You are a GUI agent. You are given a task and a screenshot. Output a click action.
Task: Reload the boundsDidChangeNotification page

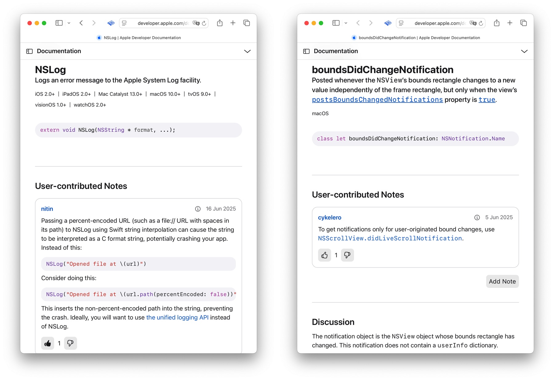click(x=481, y=23)
